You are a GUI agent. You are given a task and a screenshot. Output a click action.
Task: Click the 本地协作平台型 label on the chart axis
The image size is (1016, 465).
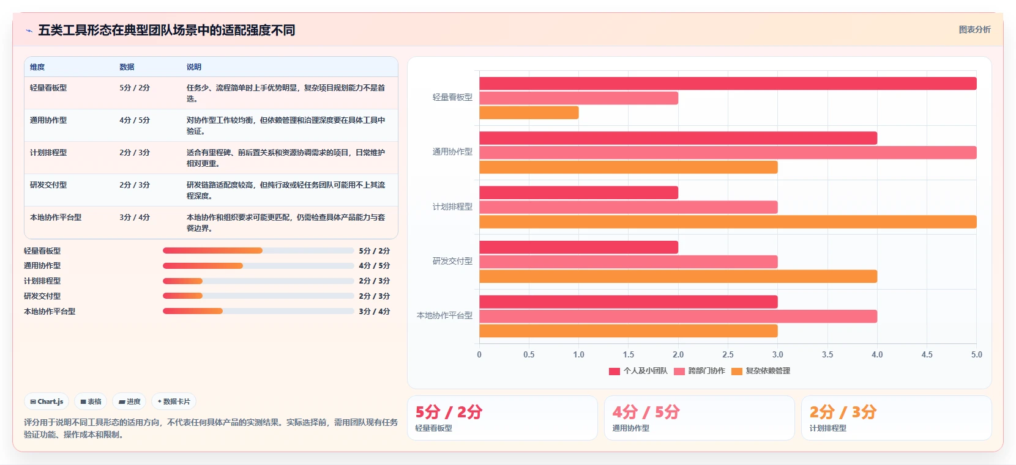[x=444, y=315]
